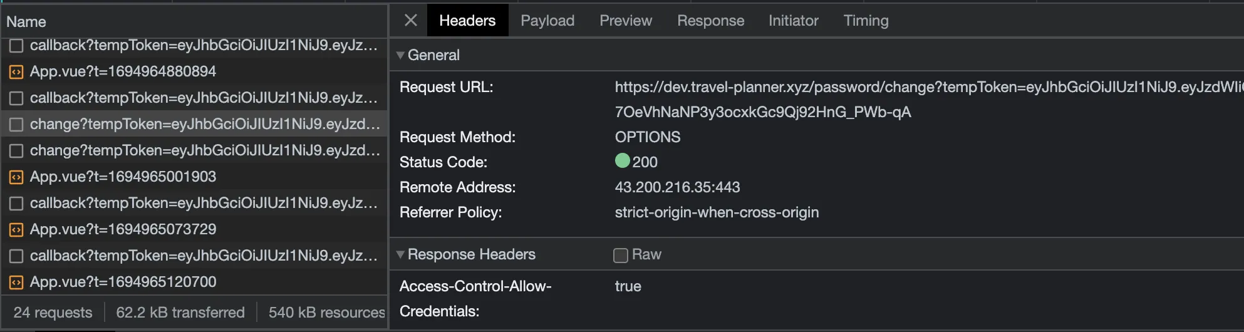Screen dimensions: 1244x332
Task: Switch to the Response tab
Action: [710, 21]
